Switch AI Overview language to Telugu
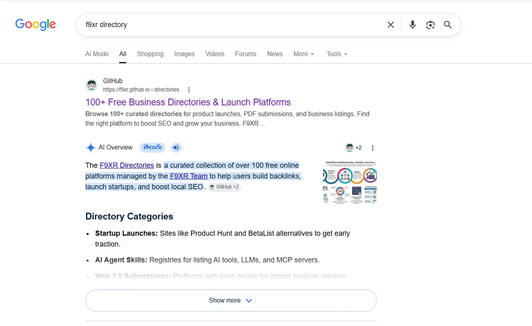The image size is (532, 326). [153, 147]
